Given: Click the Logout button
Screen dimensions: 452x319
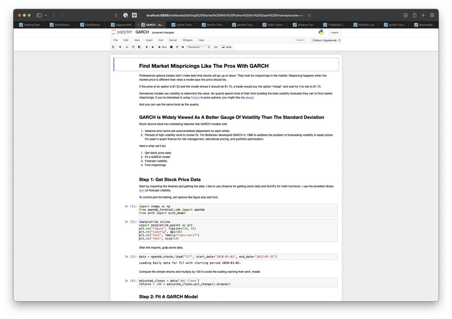Looking at the screenshot, I should (x=334, y=32).
